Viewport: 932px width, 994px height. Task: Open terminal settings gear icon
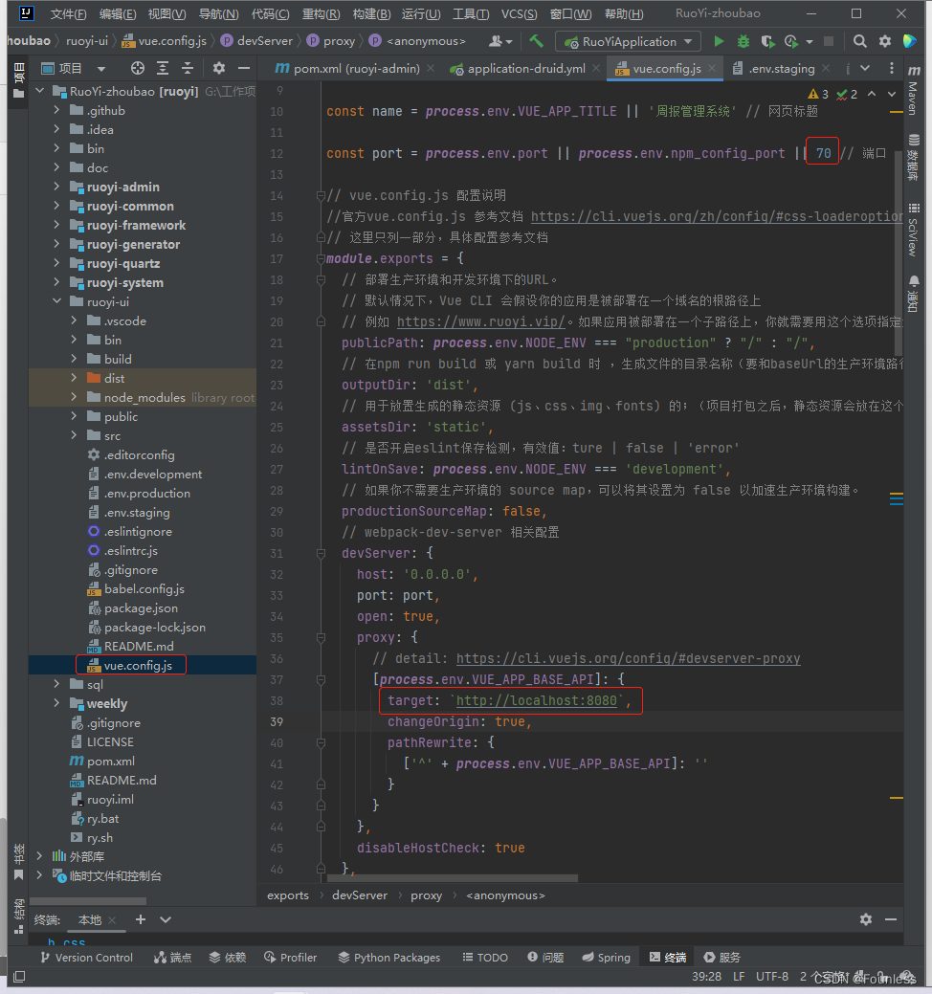[866, 919]
